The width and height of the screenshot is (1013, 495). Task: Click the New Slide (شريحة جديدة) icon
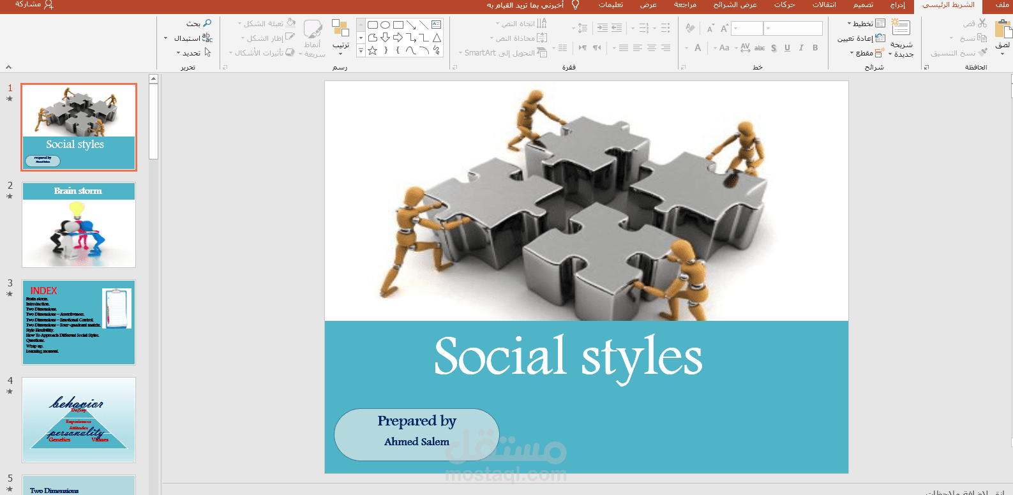click(x=901, y=27)
